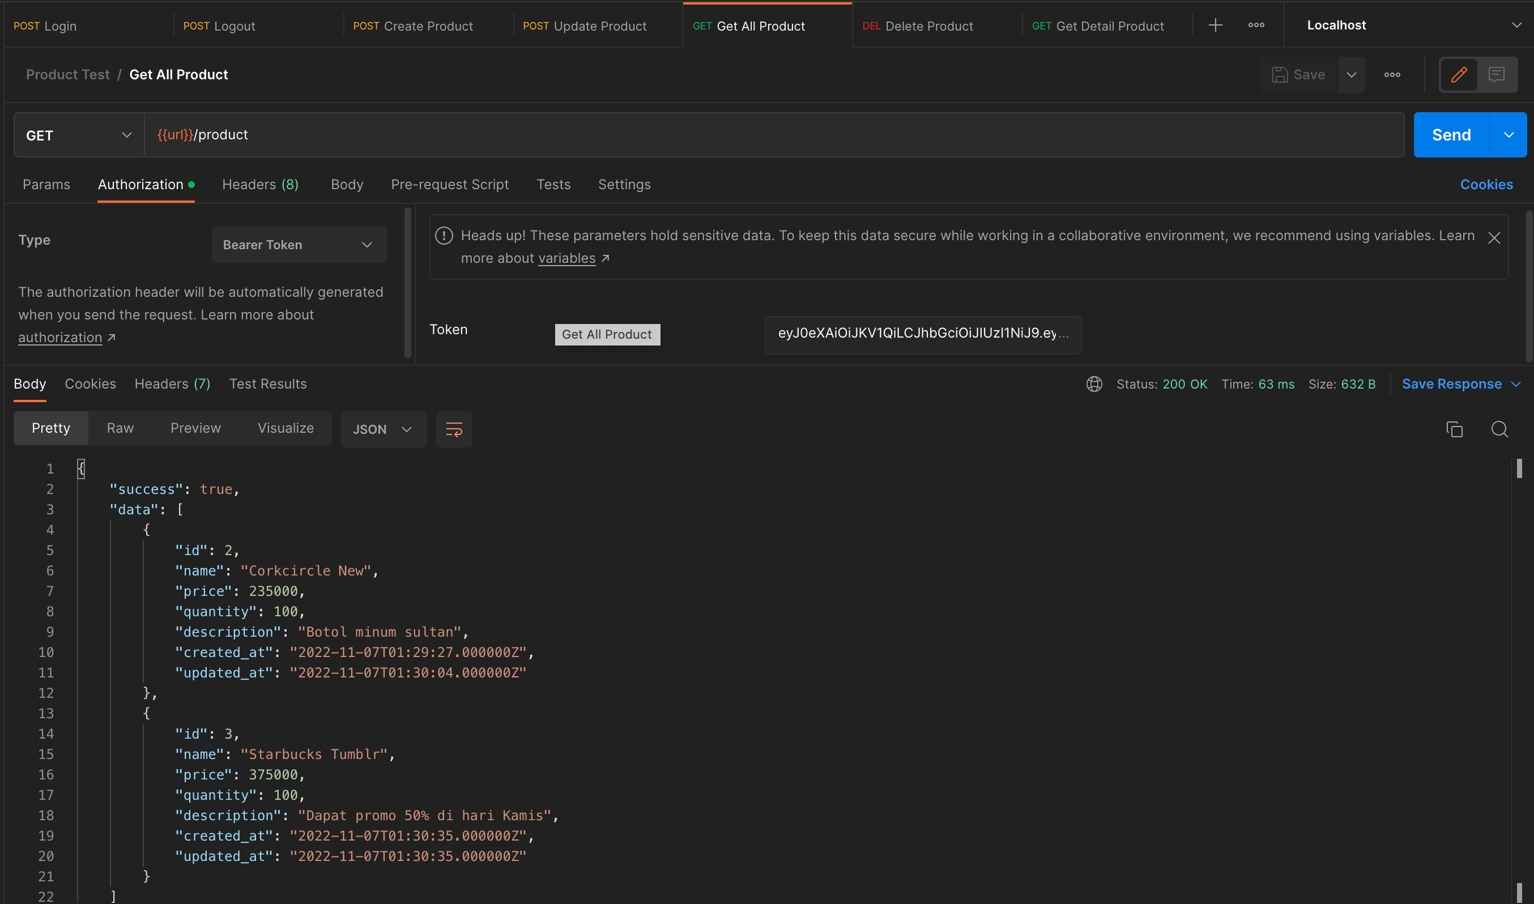1534x904 pixels.
Task: Select the Visualize response view
Action: [x=285, y=428]
